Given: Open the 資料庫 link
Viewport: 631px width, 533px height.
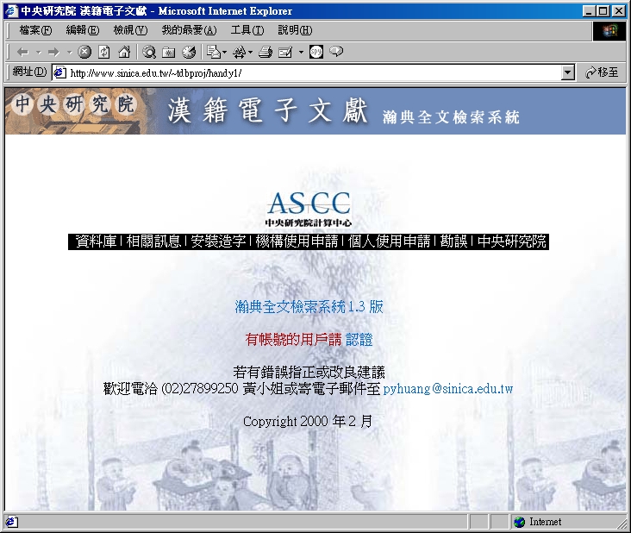Looking at the screenshot, I should coord(96,241).
